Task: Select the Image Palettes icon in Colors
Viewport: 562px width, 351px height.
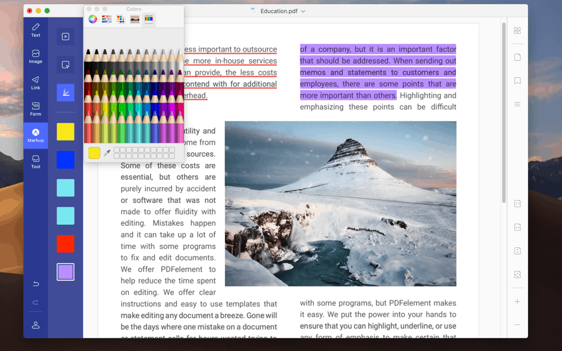Action: coord(134,19)
